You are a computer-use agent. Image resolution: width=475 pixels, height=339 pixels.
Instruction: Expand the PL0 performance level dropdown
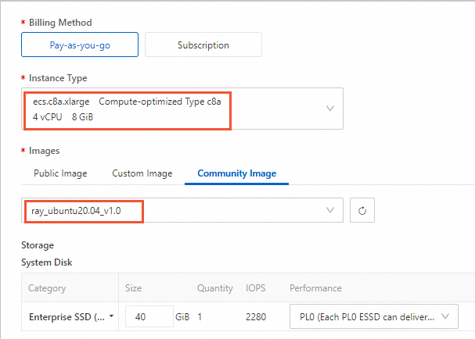pyautogui.click(x=374, y=317)
